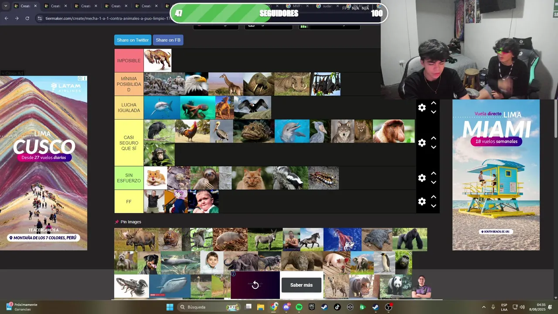Open Spotify from the taskbar
The height and width of the screenshot is (314, 558).
(x=299, y=307)
